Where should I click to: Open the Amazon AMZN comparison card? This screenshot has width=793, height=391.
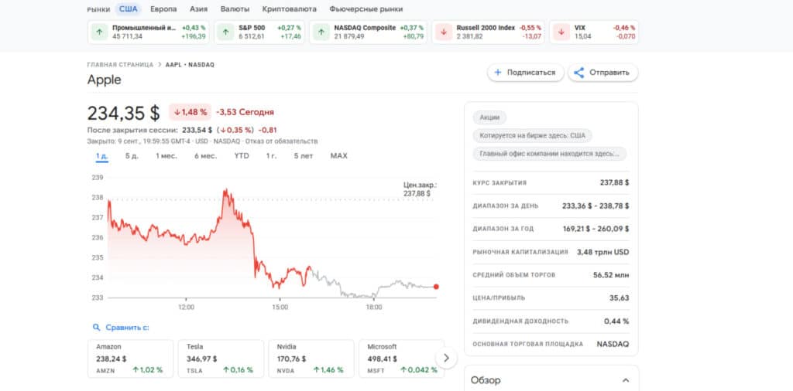[130, 359]
